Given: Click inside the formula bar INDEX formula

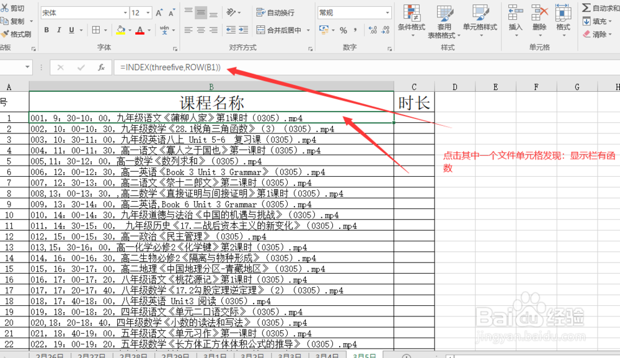Looking at the screenshot, I should coord(170,67).
